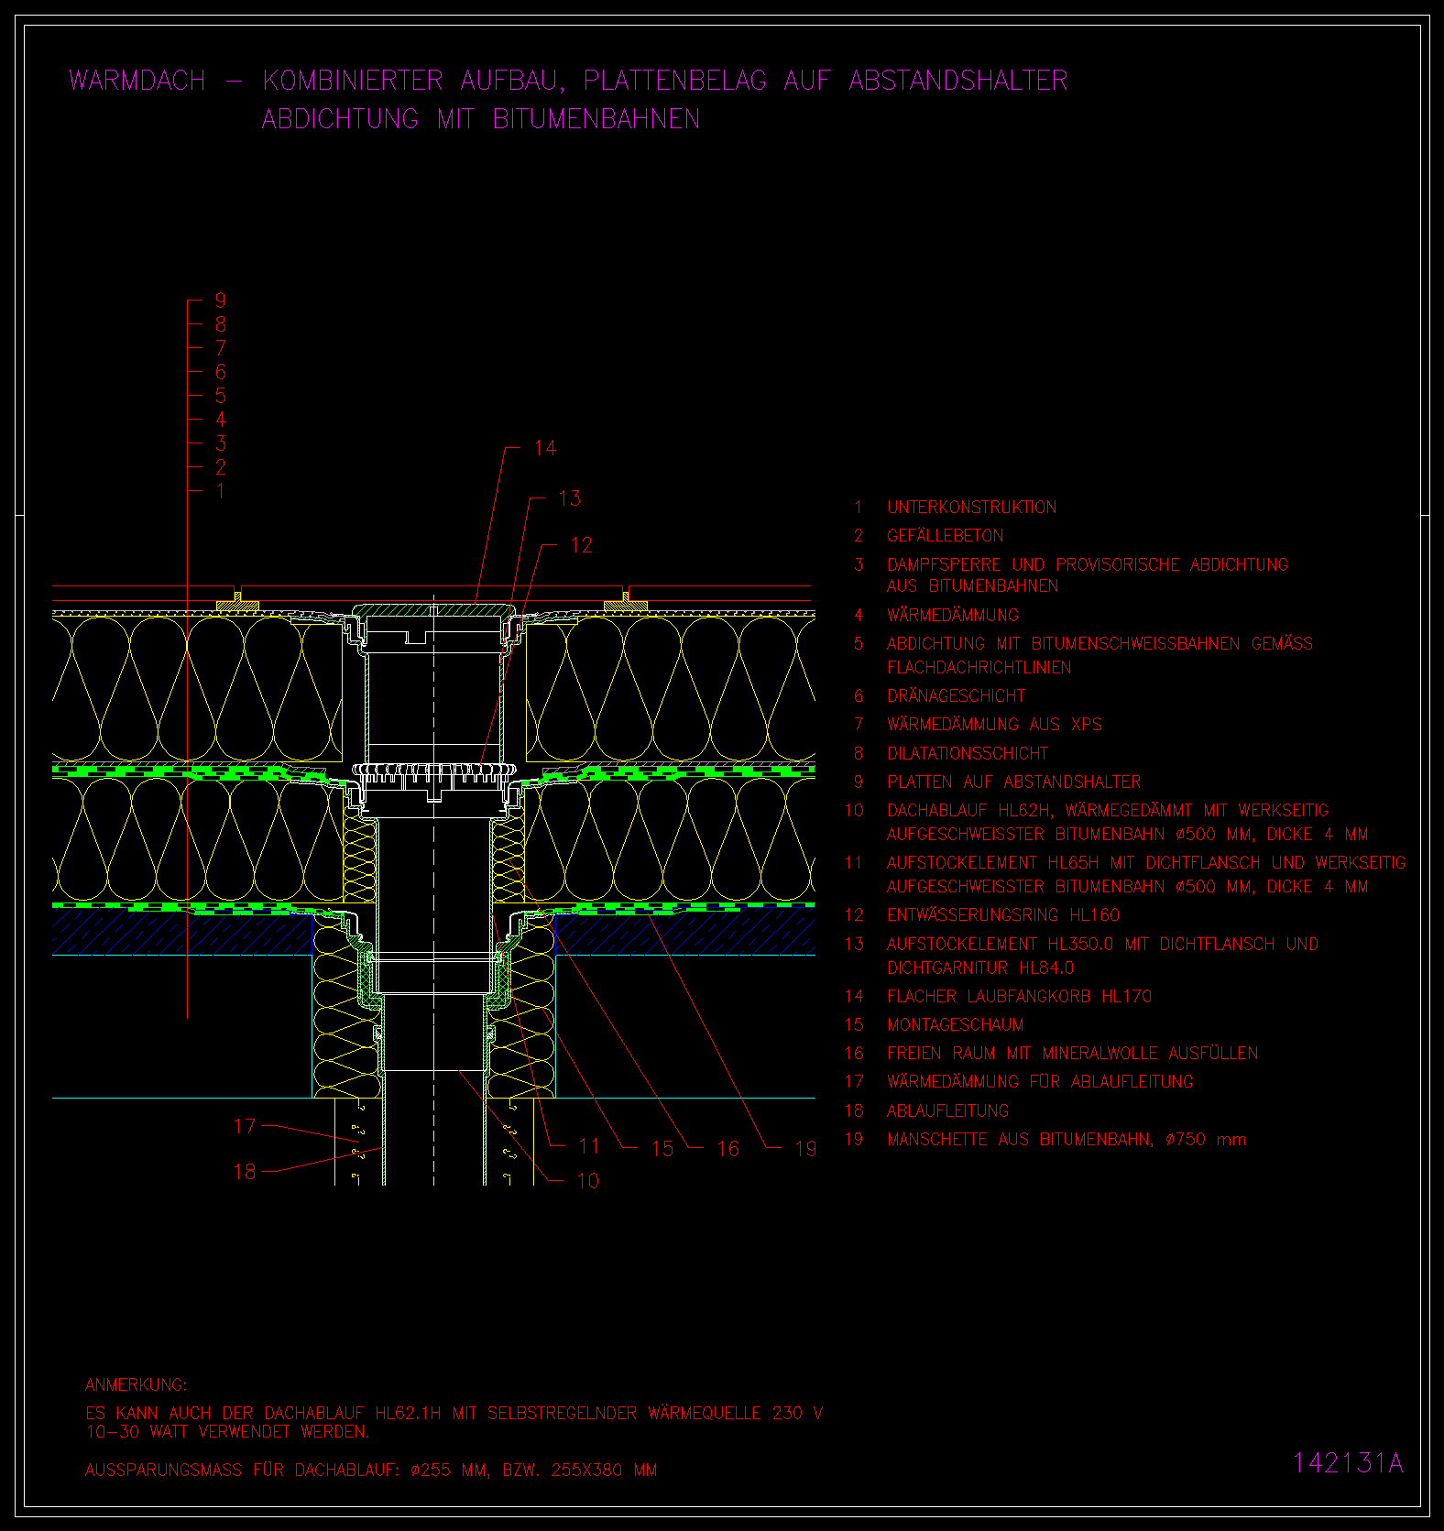Select legend entry 'FLACHER LAUBFANGKORB HL170'
Image resolution: width=1444 pixels, height=1531 pixels.
pos(1019,996)
